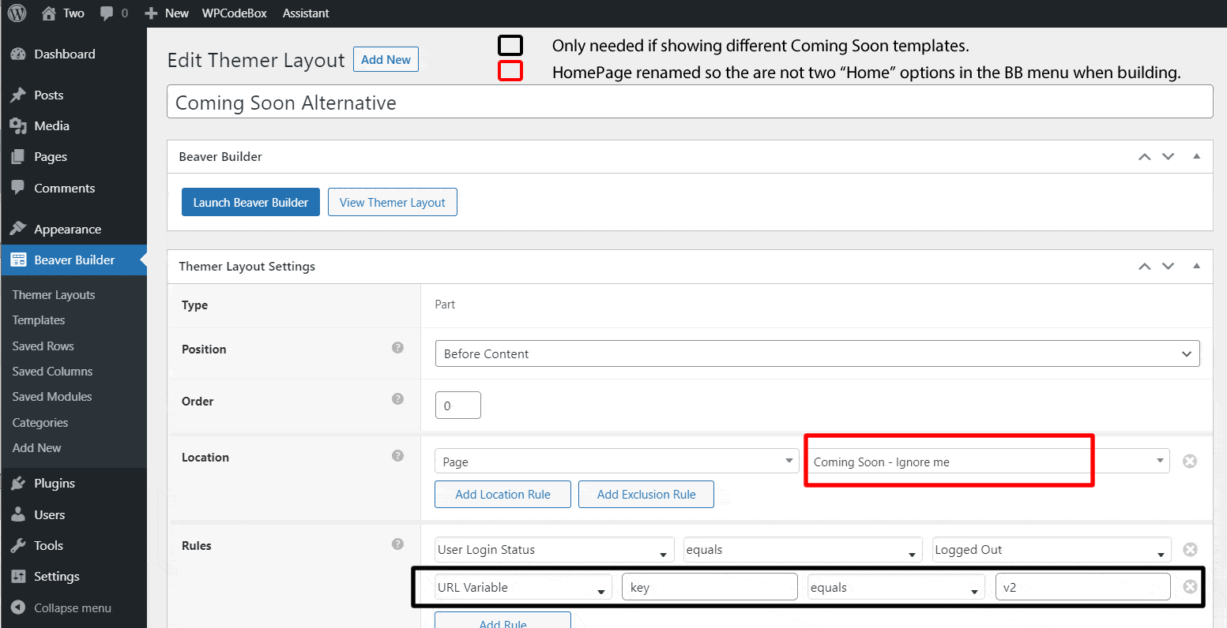Viewport: 1227px width, 628px height.
Task: Open Templates submenu item
Action: pos(39,320)
